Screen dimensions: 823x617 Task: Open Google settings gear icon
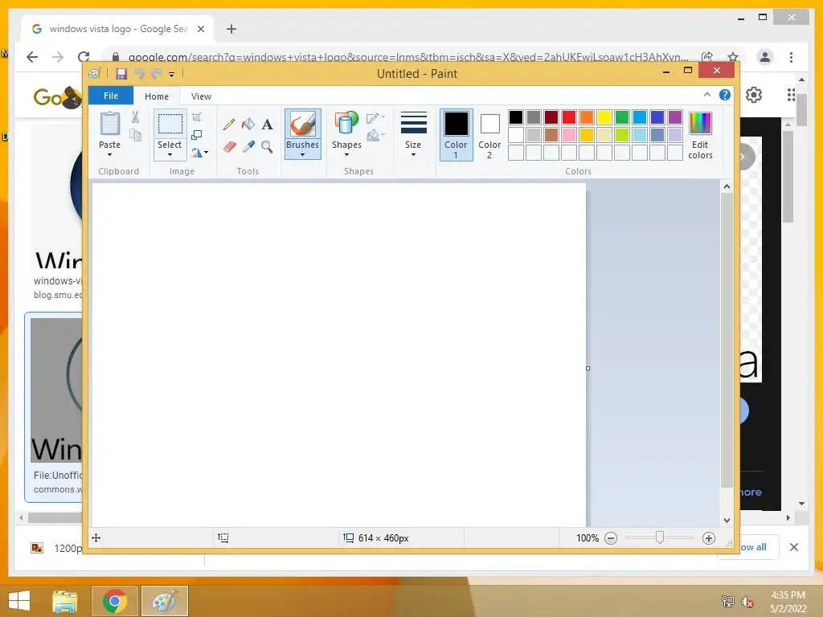pyautogui.click(x=754, y=95)
